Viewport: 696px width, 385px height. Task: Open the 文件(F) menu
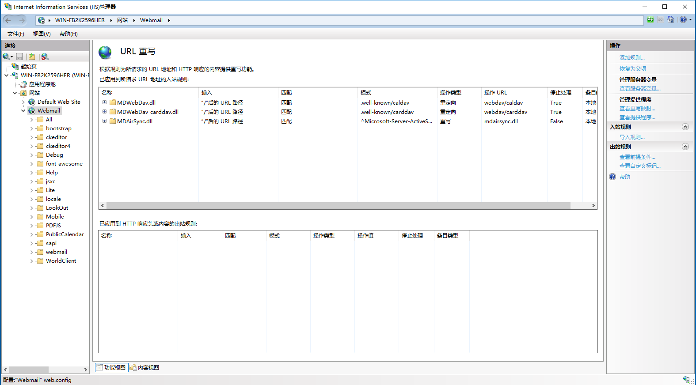pos(16,34)
